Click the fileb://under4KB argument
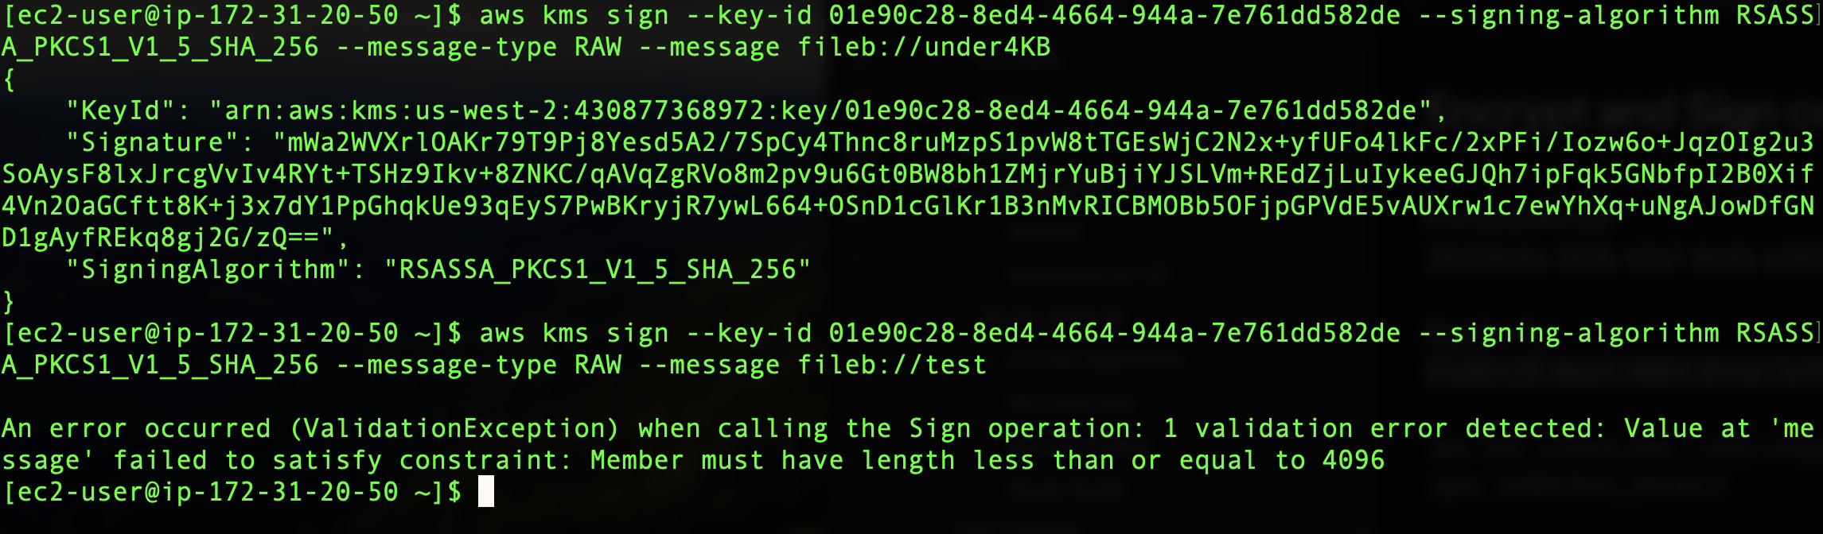The height and width of the screenshot is (534, 1823). [x=924, y=47]
